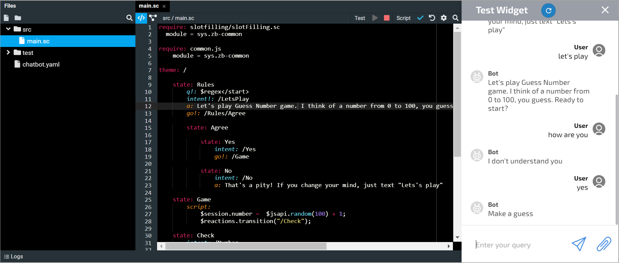The image size is (619, 263).
Task: Run test with the play icon
Action: coord(375,18)
